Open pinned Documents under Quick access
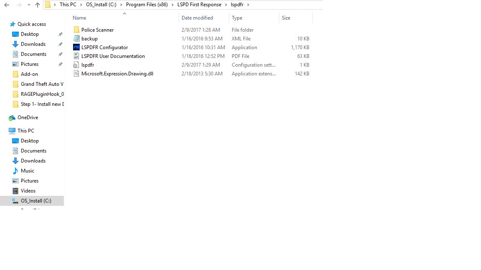 pyautogui.click(x=33, y=54)
